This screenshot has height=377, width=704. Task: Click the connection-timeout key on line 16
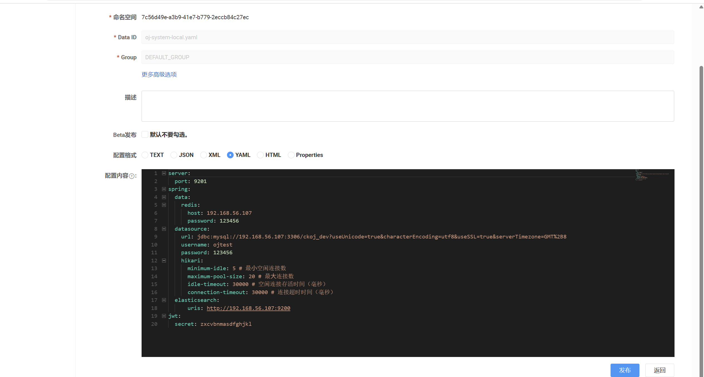[216, 292]
